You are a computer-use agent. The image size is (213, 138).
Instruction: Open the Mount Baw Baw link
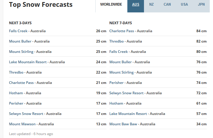[123, 124]
